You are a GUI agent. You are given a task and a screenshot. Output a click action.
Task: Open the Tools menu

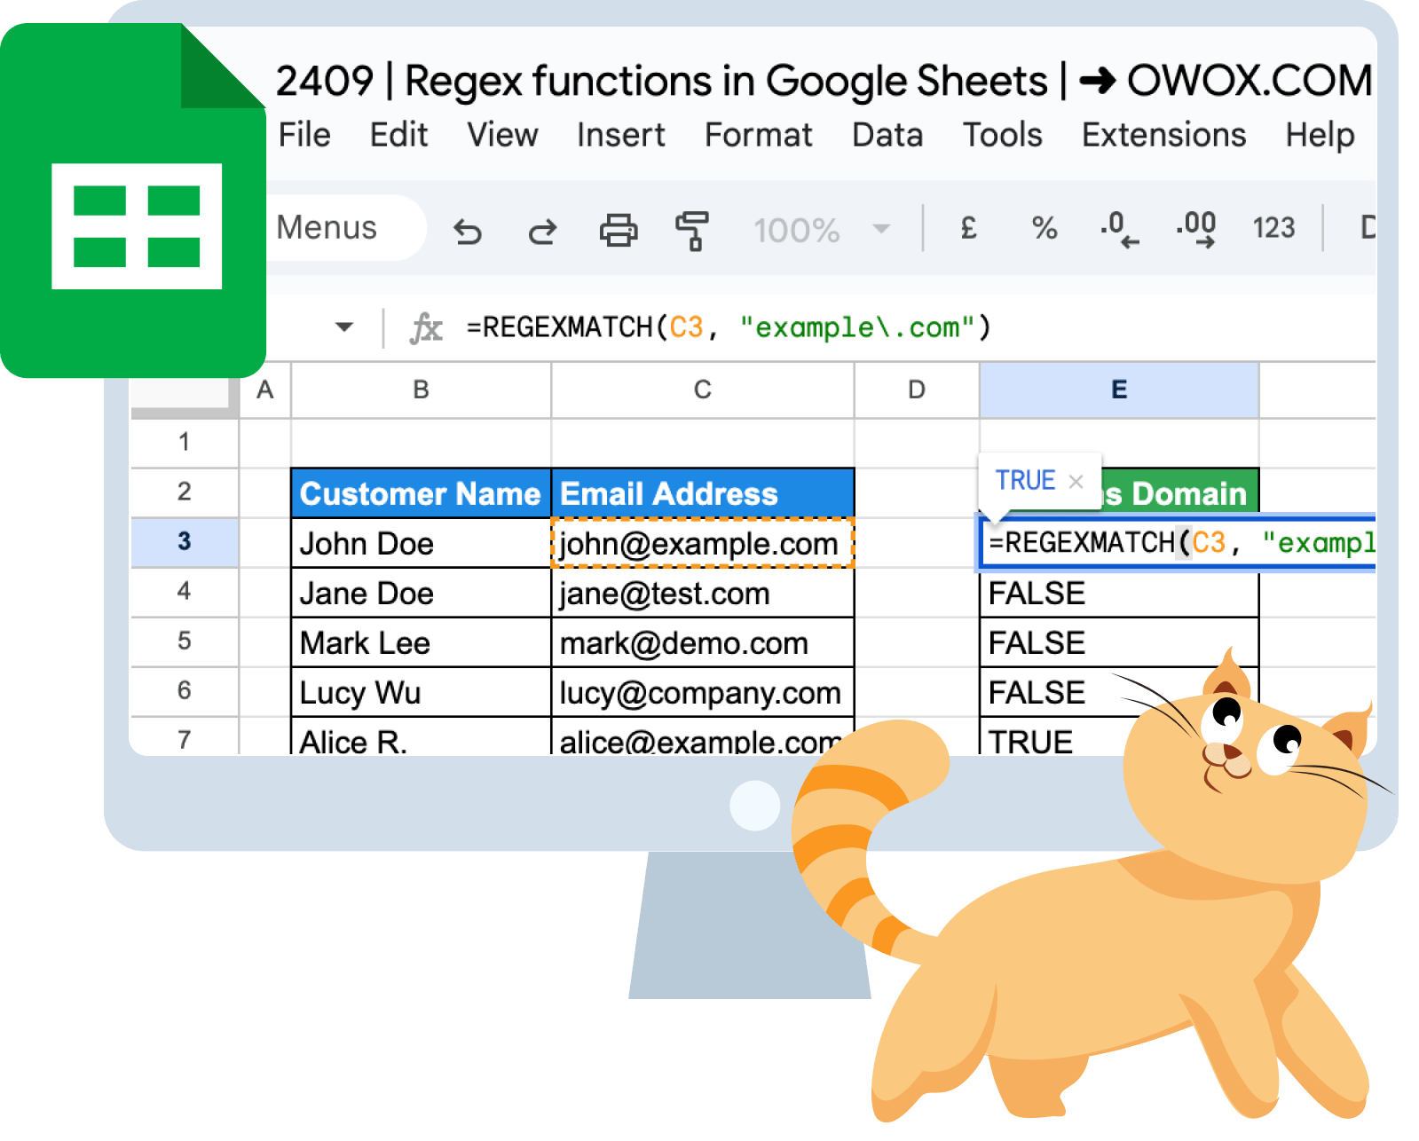1003,135
